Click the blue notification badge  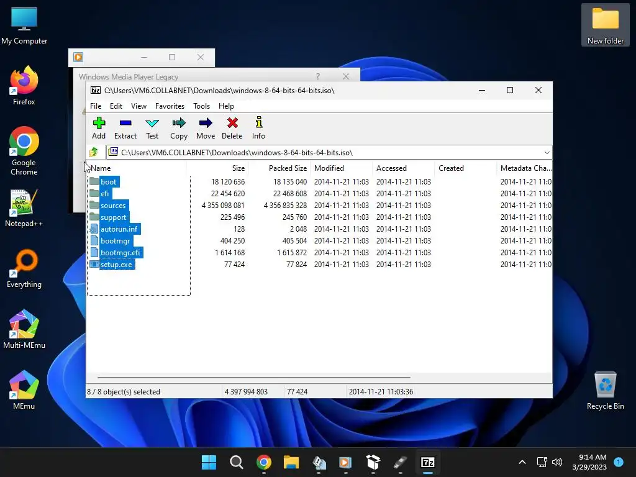619,461
